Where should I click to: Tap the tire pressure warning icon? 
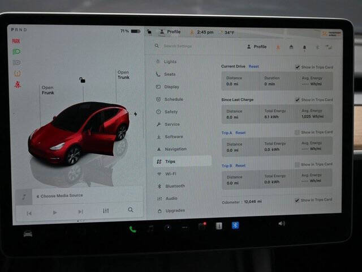tap(18, 74)
